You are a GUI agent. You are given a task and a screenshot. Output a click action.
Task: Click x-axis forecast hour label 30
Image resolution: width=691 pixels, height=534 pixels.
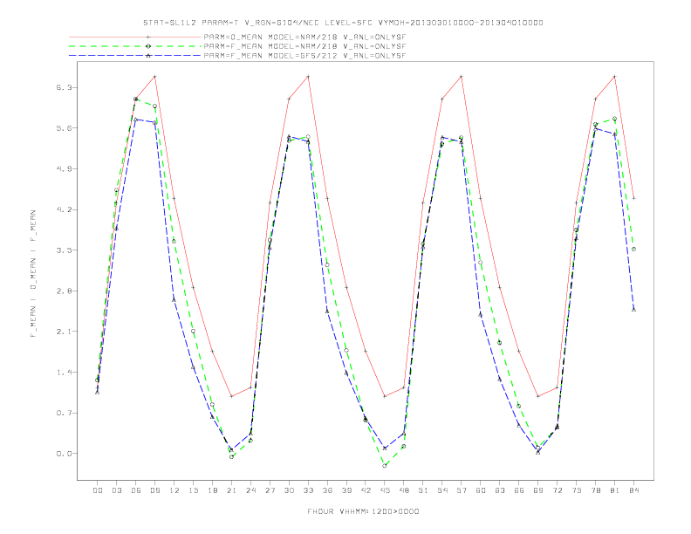289,490
